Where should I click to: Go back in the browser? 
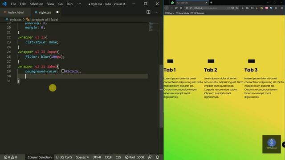click(167, 8)
